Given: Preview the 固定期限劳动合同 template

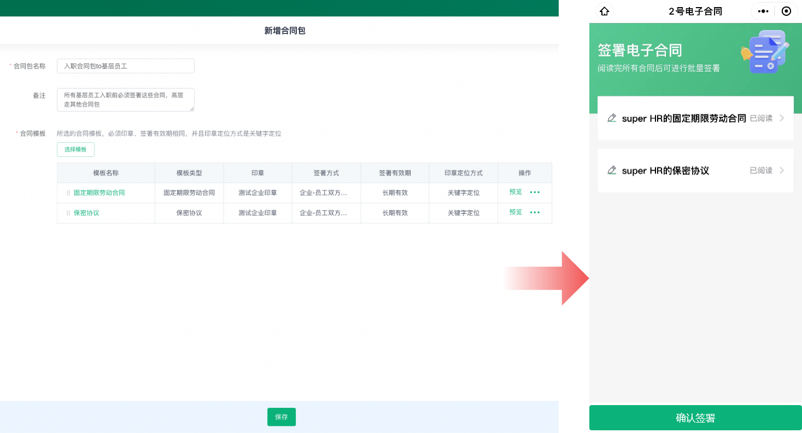Looking at the screenshot, I should click(x=515, y=192).
